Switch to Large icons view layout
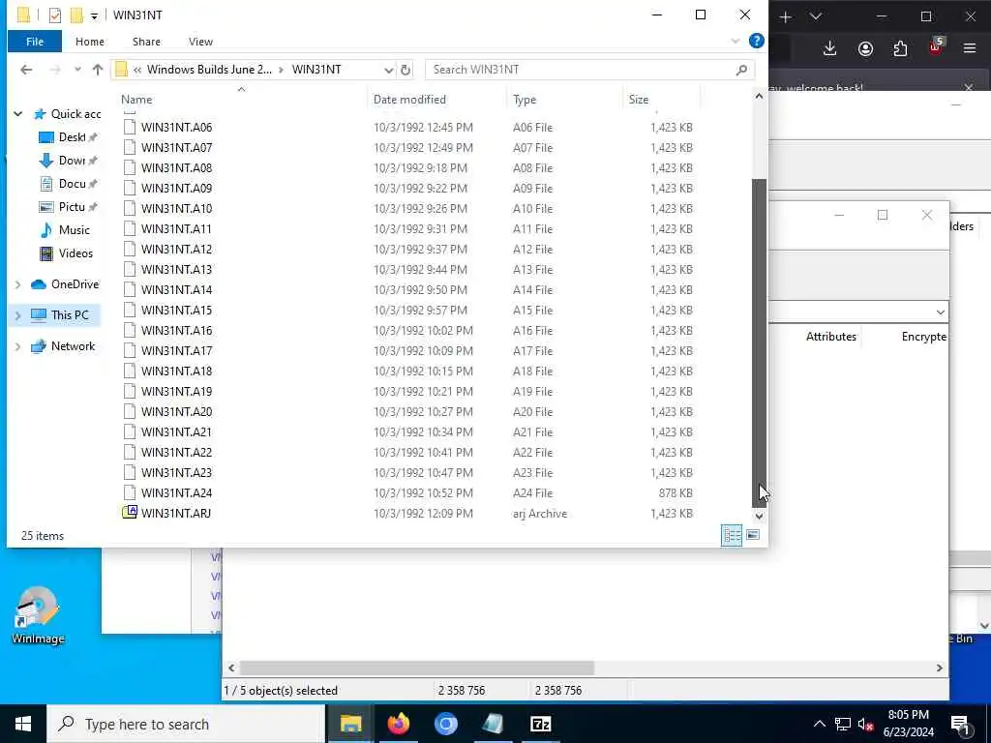Viewport: 991px width, 743px height. [x=753, y=535]
